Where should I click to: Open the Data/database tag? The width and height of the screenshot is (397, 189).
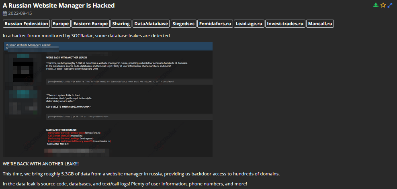pyautogui.click(x=151, y=24)
